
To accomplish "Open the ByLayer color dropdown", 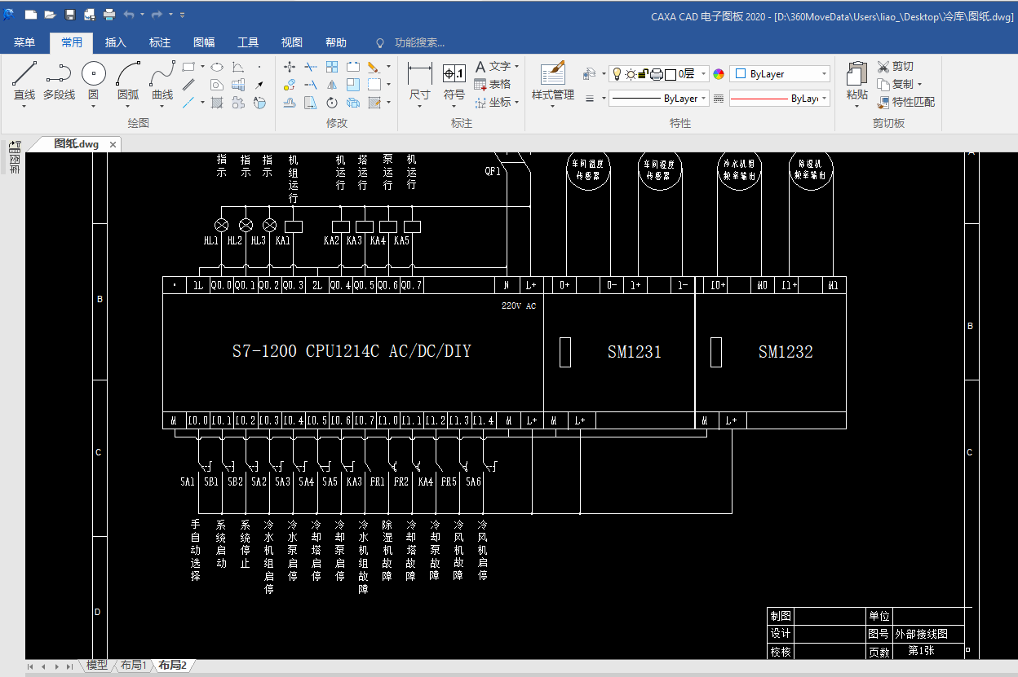I will (780, 74).
